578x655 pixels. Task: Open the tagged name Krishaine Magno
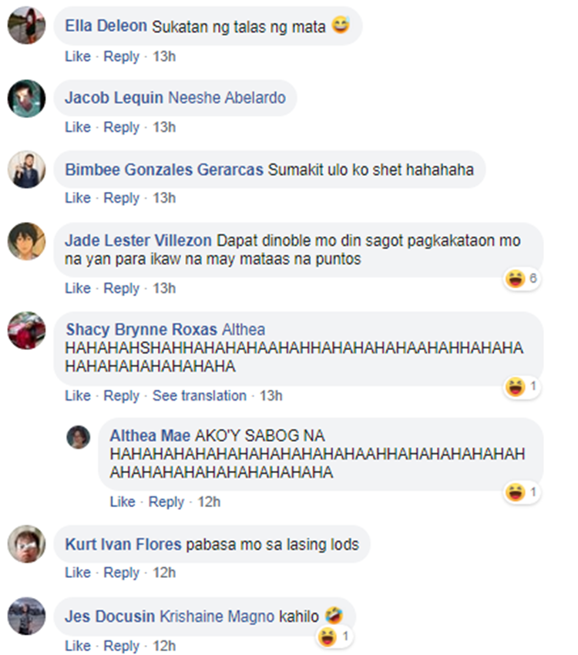point(217,616)
